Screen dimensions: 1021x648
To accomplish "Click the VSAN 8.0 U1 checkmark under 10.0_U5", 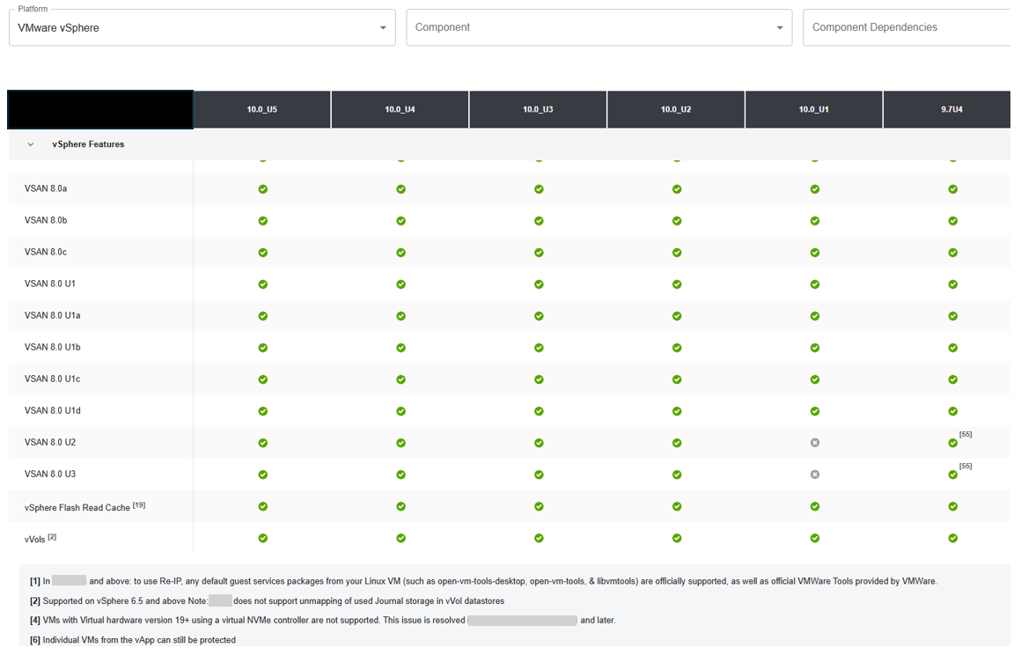I will tap(263, 284).
